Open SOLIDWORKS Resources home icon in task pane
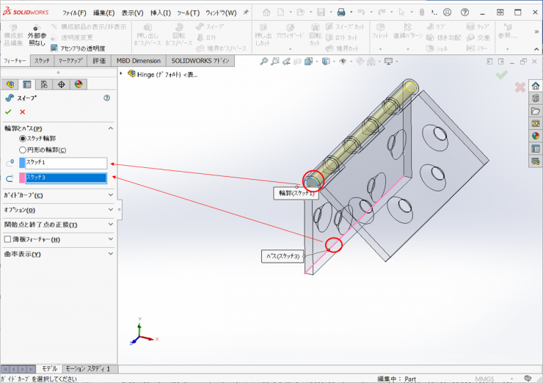Viewport: 543px width, 383px height. click(535, 85)
